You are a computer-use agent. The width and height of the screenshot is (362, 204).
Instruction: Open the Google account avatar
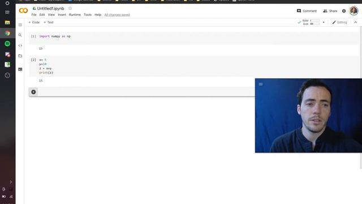pos(354,11)
